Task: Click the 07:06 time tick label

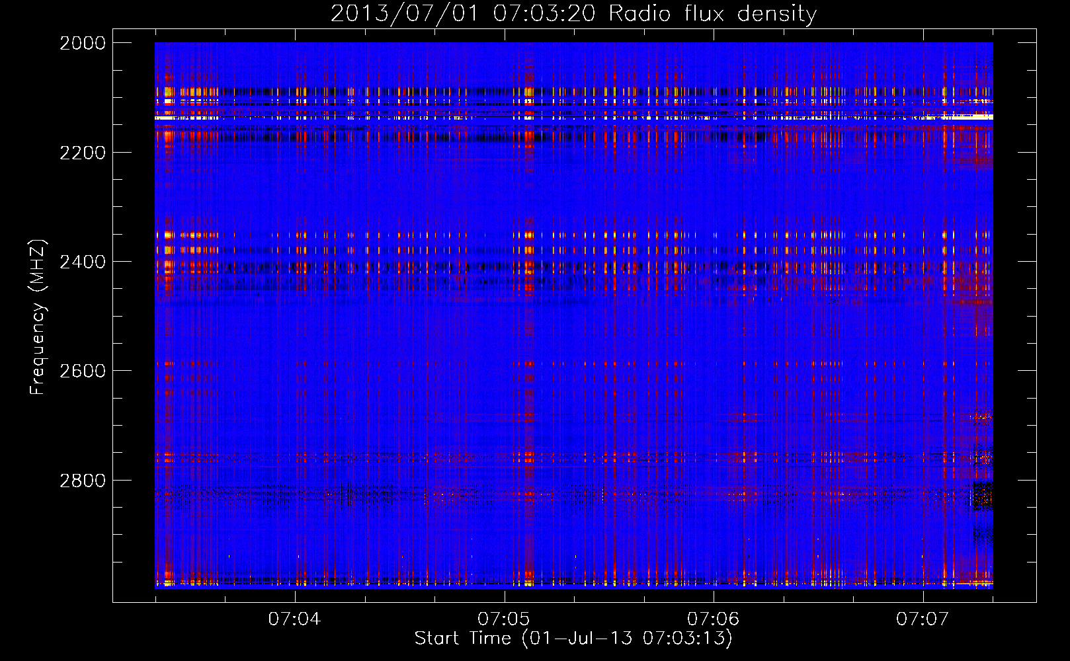Action: click(x=713, y=619)
